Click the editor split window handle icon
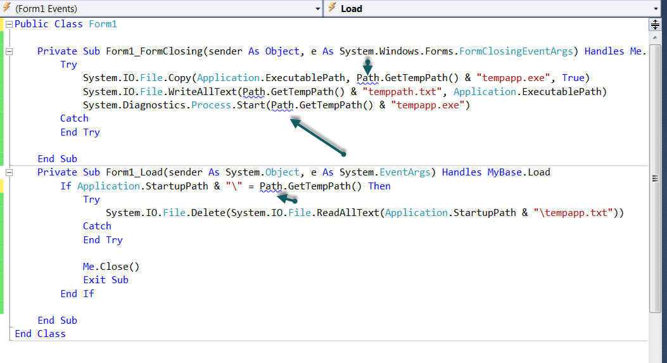667x363 pixels. [x=655, y=25]
